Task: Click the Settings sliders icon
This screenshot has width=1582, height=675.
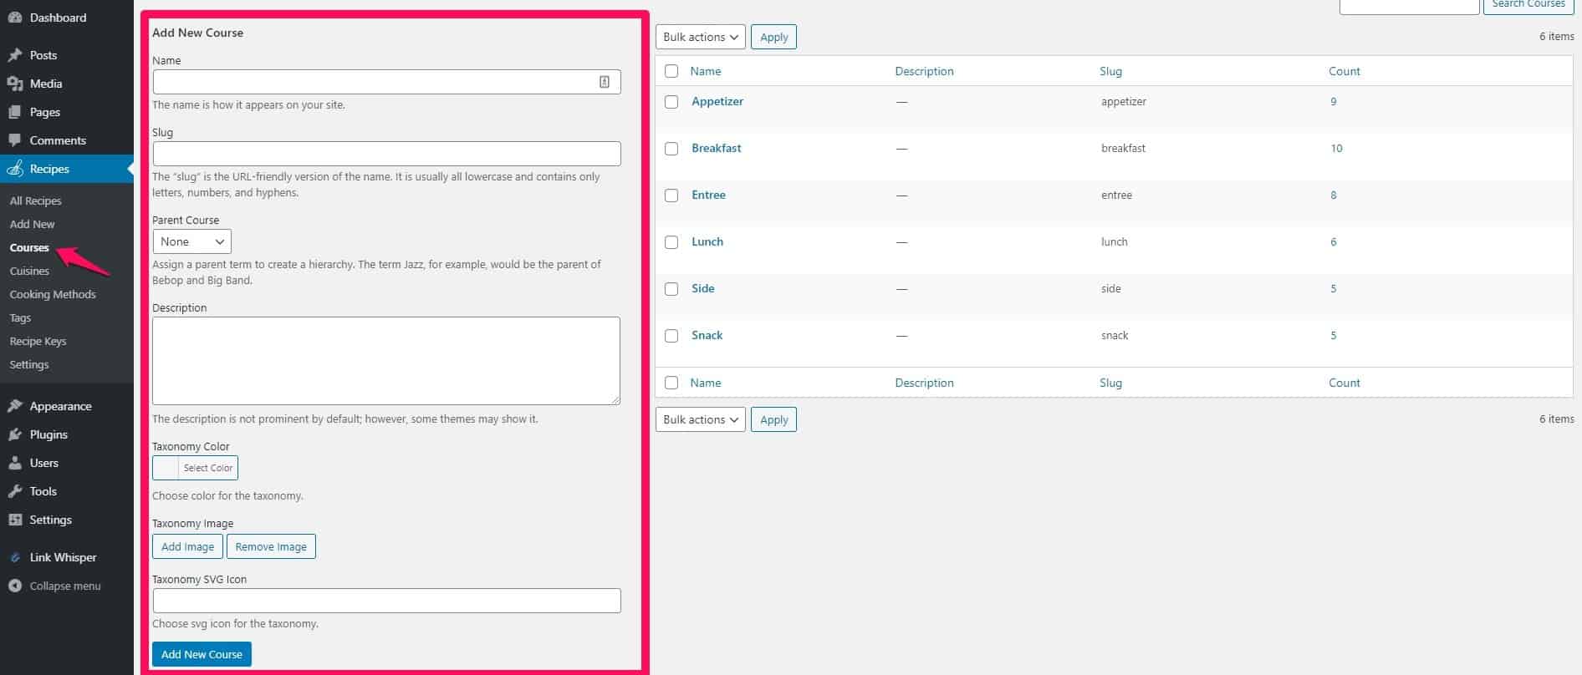Action: pos(15,520)
